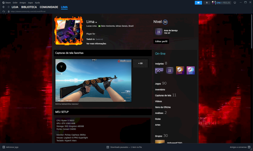The image size is (253, 151).
Task: Open the Twitch tv link
Action: tap(90, 39)
